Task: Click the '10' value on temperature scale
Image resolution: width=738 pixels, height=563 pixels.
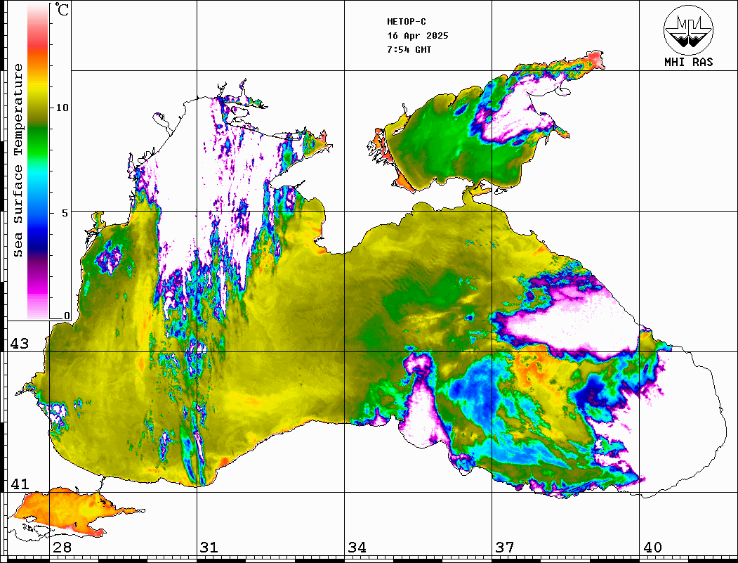Action: coord(62,108)
